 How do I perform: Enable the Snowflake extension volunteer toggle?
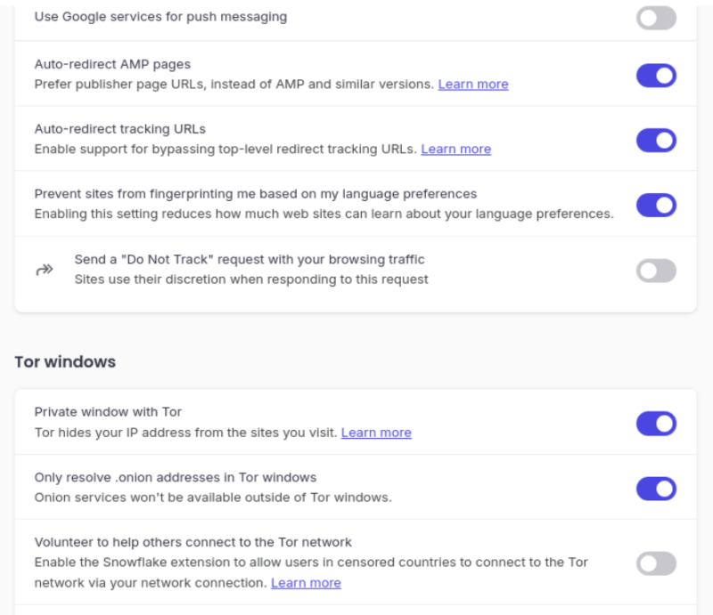click(656, 563)
